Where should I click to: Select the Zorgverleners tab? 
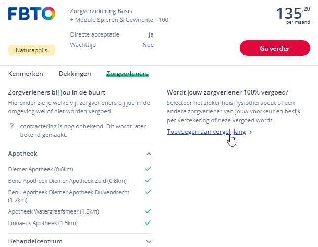pyautogui.click(x=127, y=74)
